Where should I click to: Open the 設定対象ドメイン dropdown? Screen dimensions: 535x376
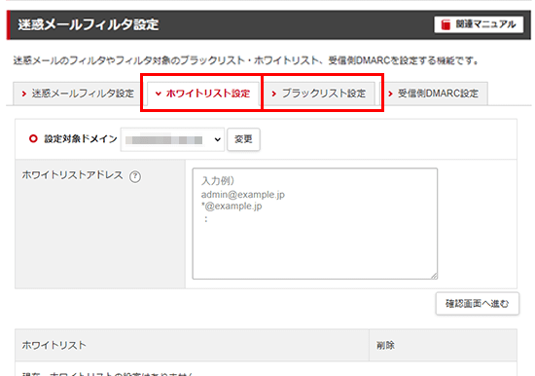click(172, 139)
